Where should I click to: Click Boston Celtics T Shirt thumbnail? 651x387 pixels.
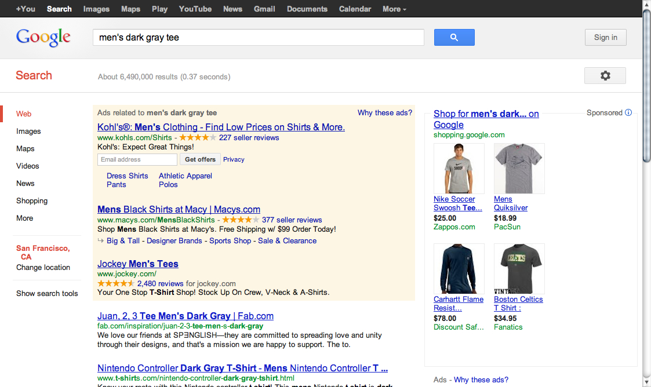tap(519, 269)
